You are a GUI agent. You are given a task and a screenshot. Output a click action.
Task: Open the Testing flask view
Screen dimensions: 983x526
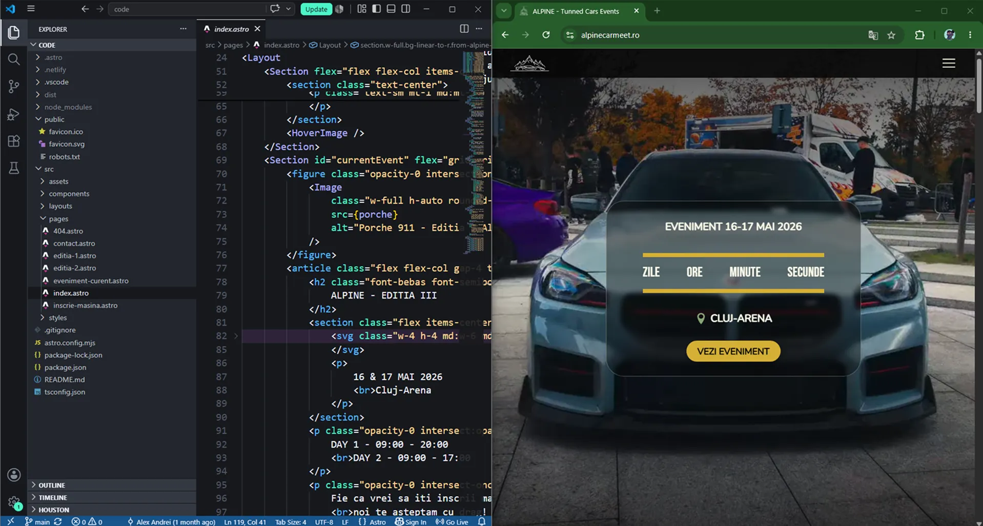tap(14, 168)
